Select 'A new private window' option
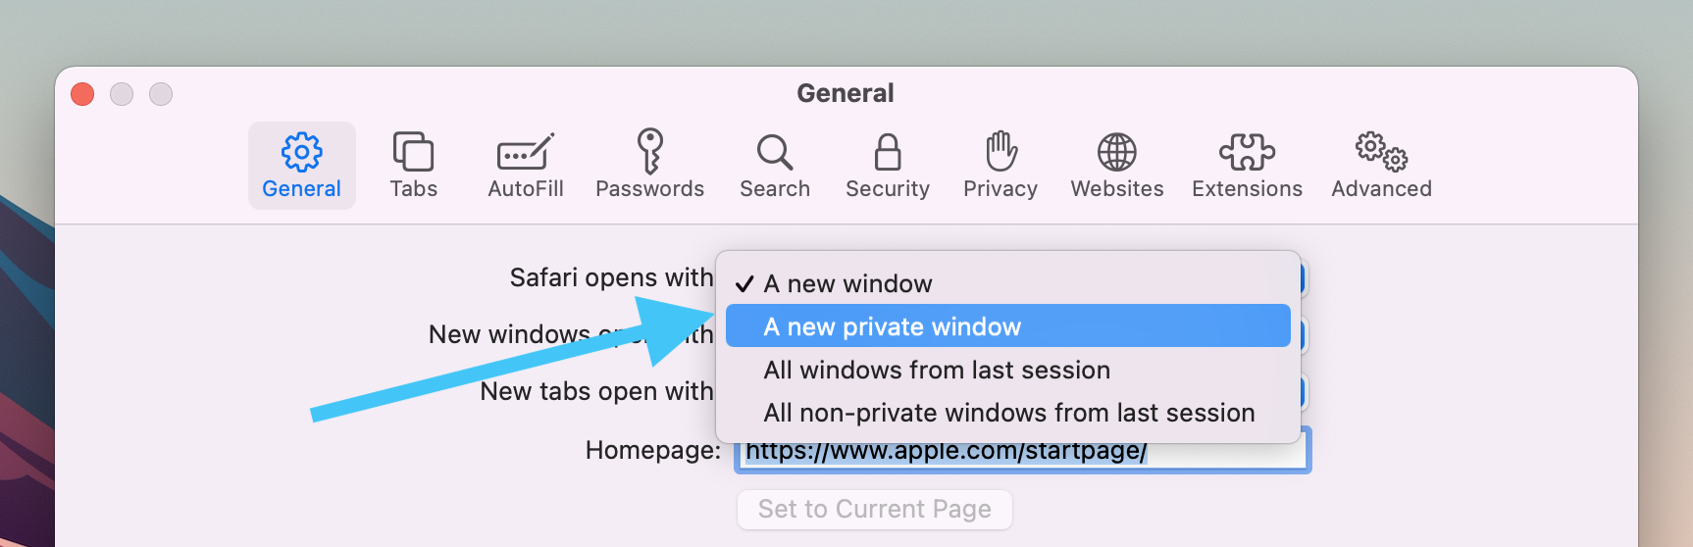 point(892,326)
